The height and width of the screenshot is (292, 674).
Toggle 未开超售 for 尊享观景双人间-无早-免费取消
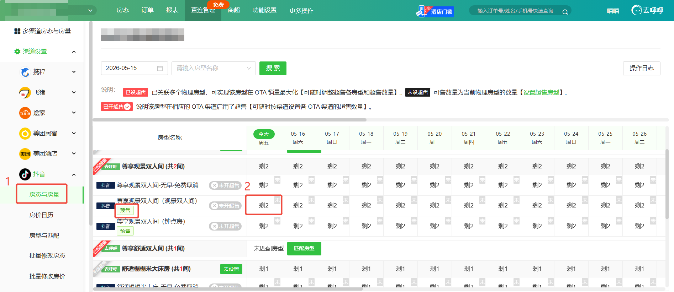click(225, 185)
